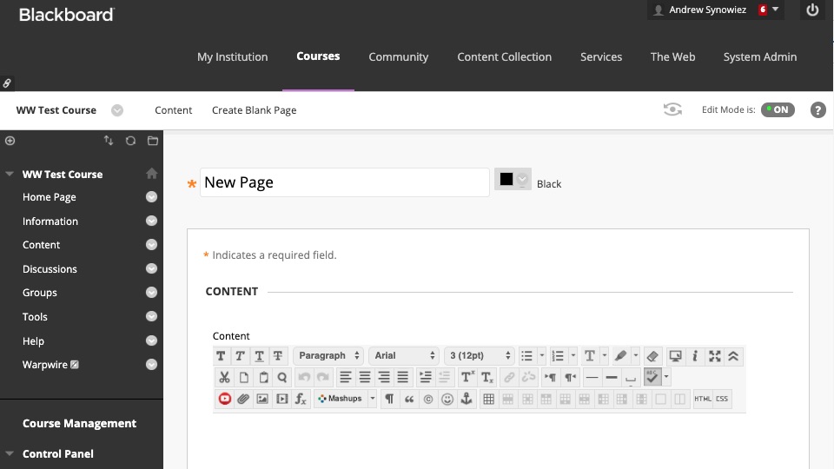Open the 3 (12pt) size dropdown
Screen dimensions: 834x469
pyautogui.click(x=480, y=356)
